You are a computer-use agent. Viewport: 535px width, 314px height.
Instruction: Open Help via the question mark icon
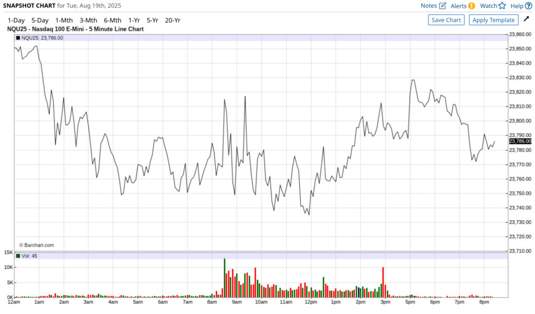[528, 6]
